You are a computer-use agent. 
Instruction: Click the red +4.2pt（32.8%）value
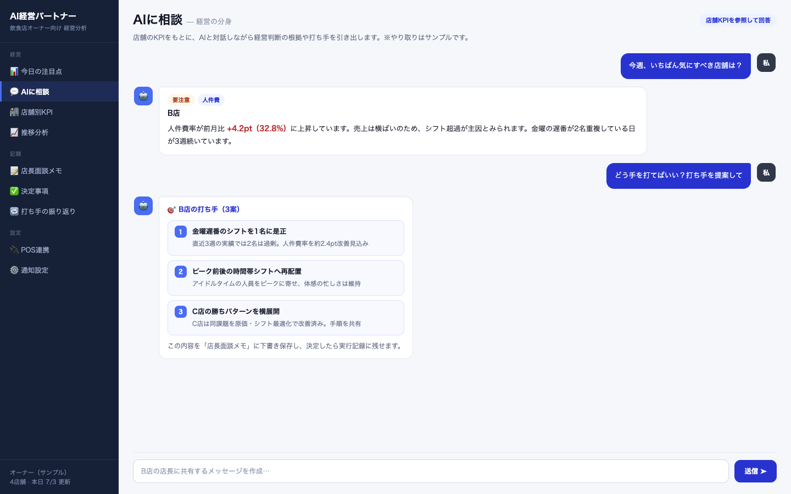257,128
